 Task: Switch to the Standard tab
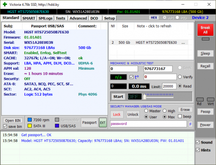click(x=11, y=18)
